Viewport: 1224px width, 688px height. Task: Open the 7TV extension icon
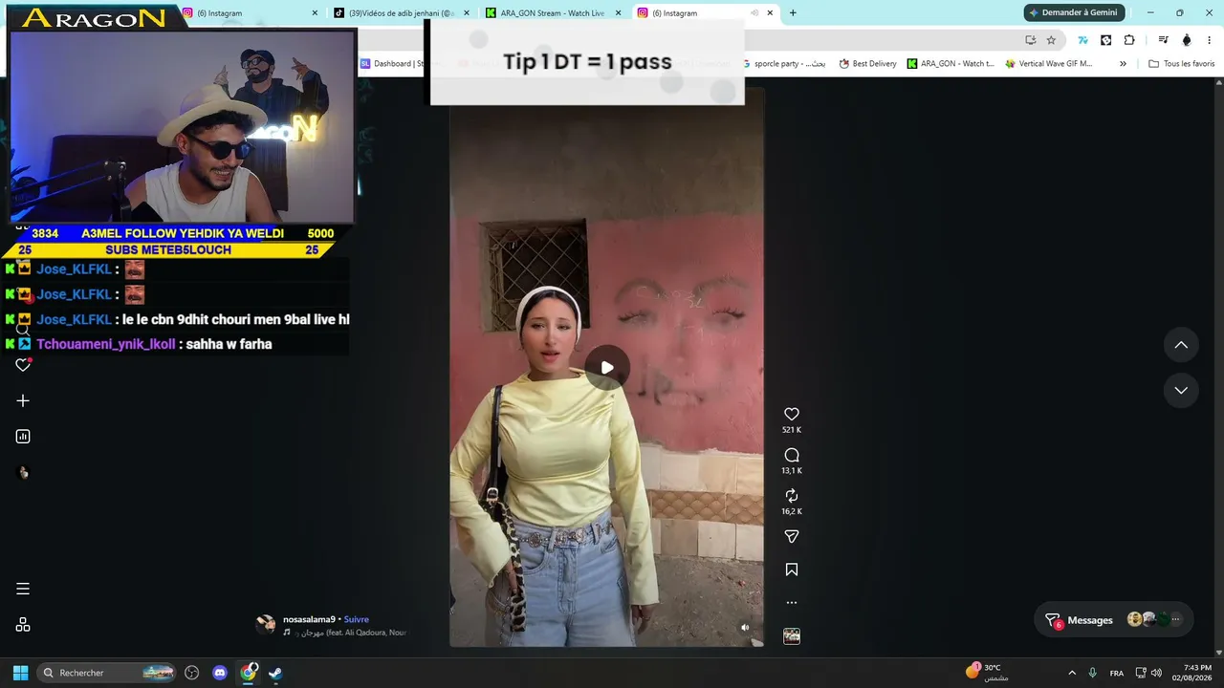pyautogui.click(x=1082, y=40)
